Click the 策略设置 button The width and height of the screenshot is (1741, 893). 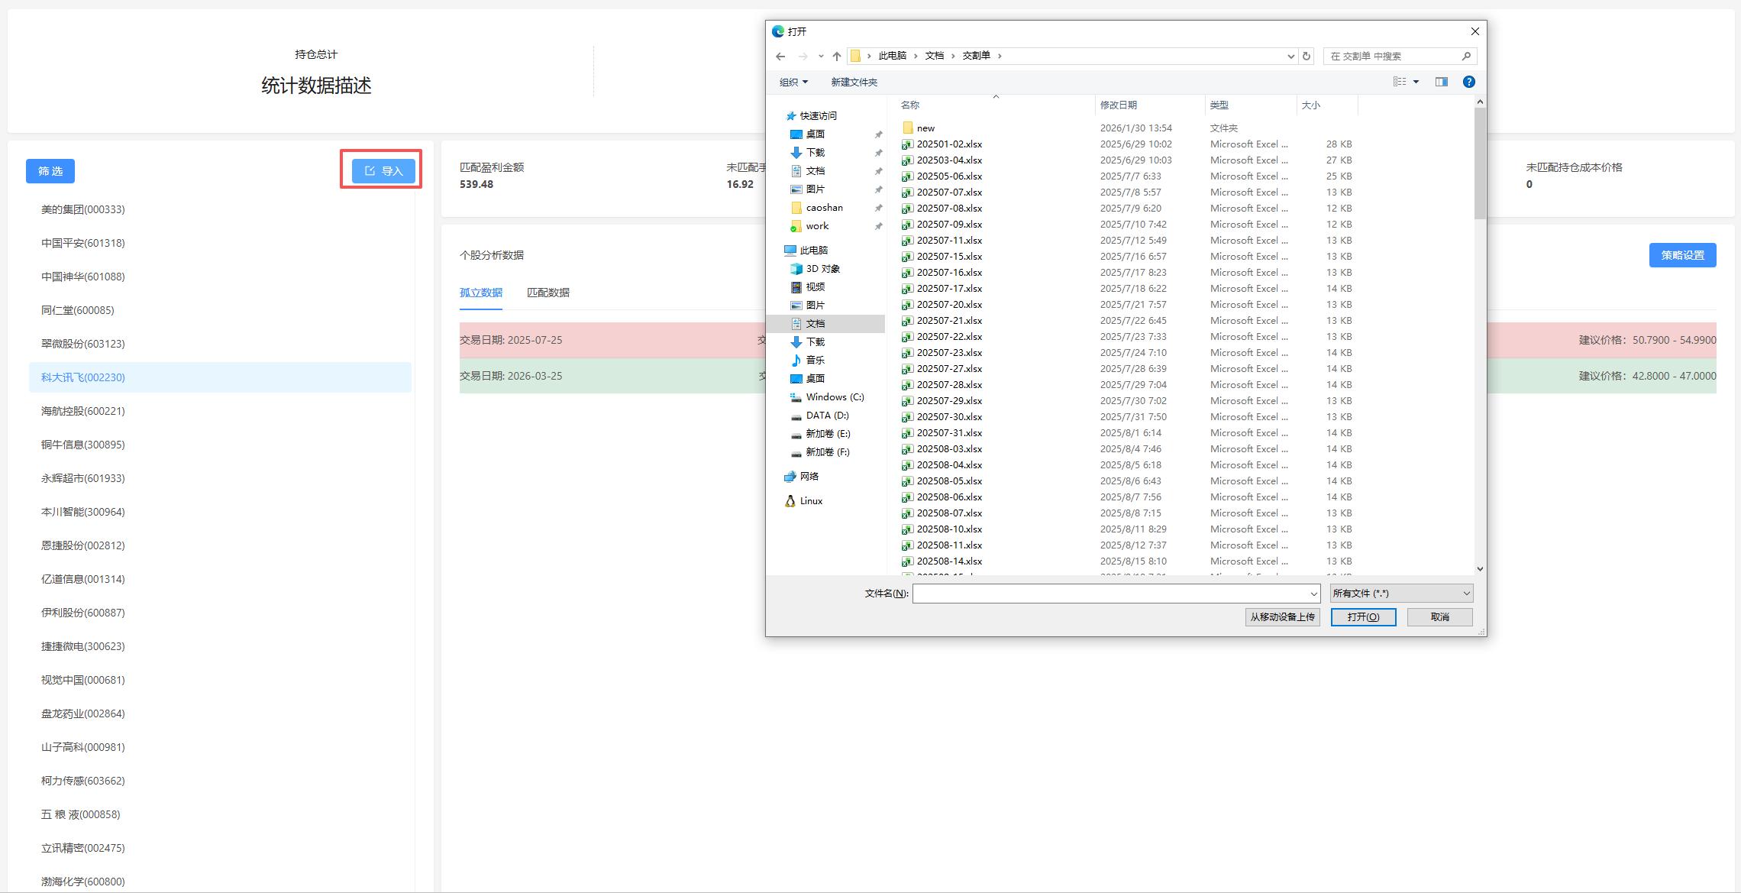(x=1682, y=255)
